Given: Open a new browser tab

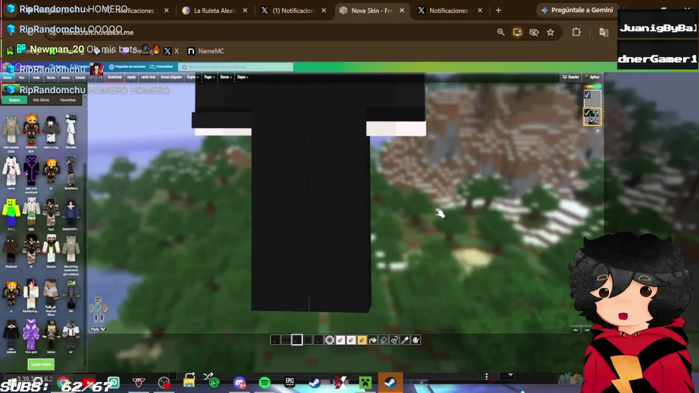Looking at the screenshot, I should 498,10.
